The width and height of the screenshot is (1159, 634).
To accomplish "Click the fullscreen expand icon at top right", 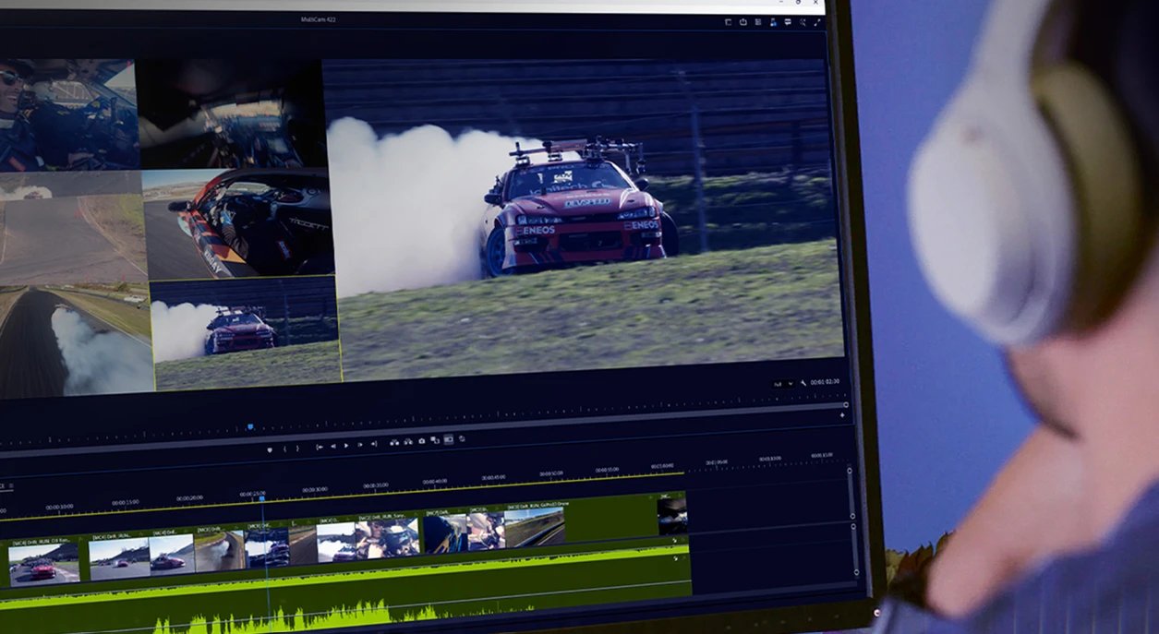I will tap(816, 22).
